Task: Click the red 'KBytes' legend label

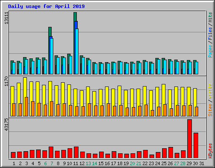Action: pyautogui.click(x=210, y=151)
